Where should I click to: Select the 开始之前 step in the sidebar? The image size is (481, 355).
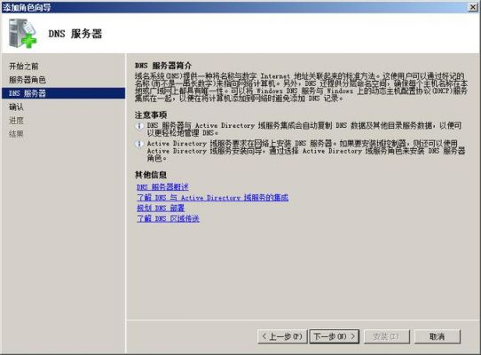(x=24, y=66)
